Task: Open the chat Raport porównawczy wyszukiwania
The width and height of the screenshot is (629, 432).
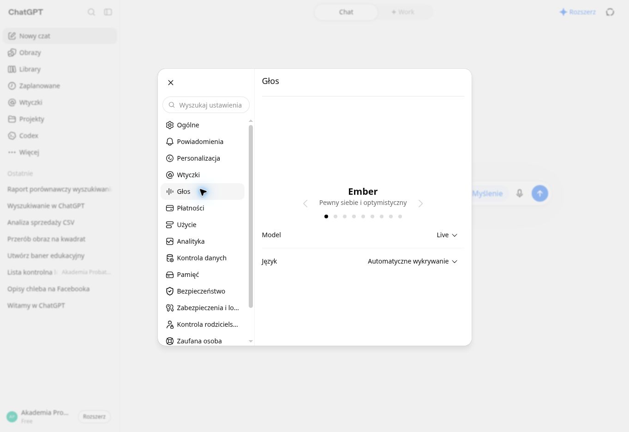Action: click(60, 189)
